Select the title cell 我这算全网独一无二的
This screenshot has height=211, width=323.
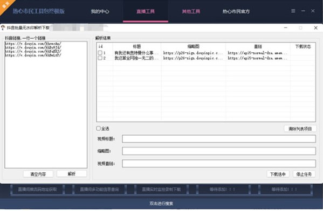pos(136,58)
